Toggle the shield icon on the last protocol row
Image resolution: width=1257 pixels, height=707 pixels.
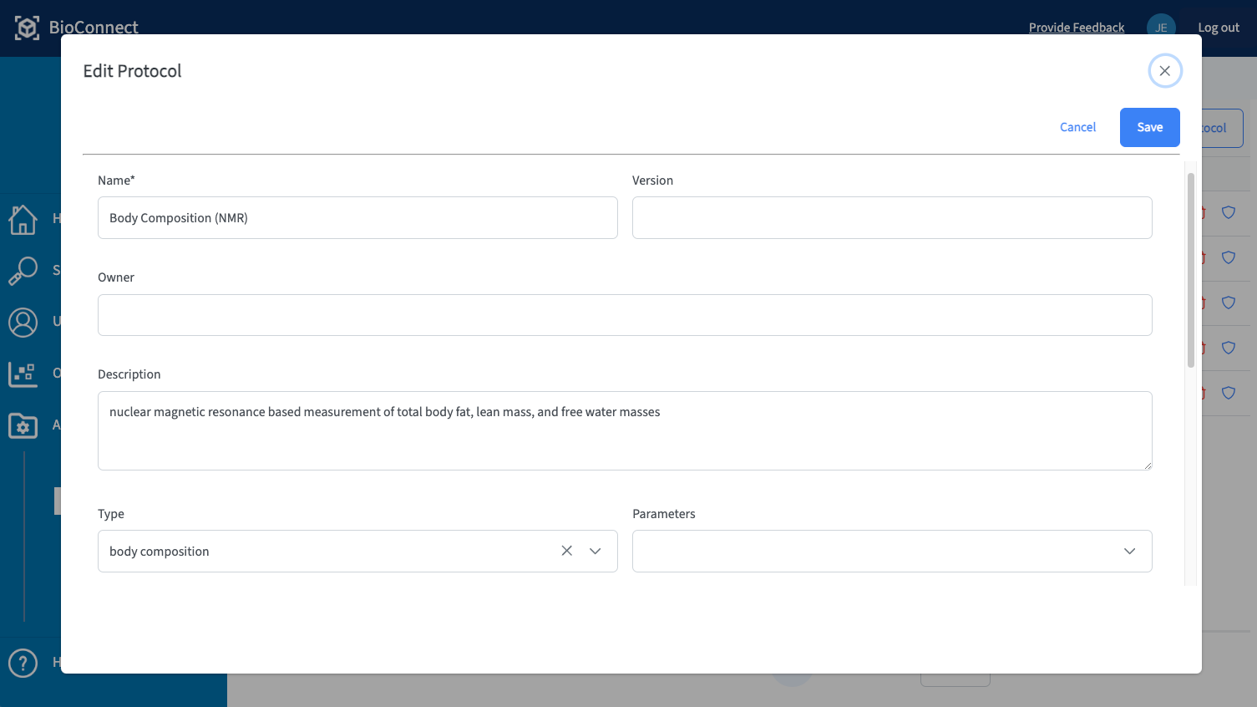[1228, 393]
